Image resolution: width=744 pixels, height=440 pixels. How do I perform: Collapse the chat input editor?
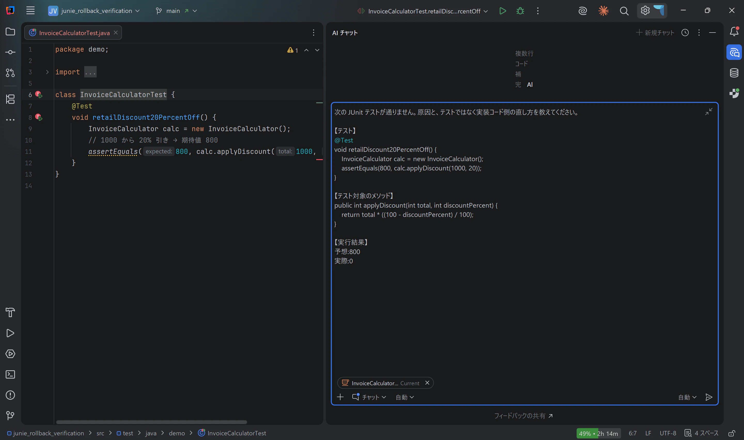coord(708,112)
